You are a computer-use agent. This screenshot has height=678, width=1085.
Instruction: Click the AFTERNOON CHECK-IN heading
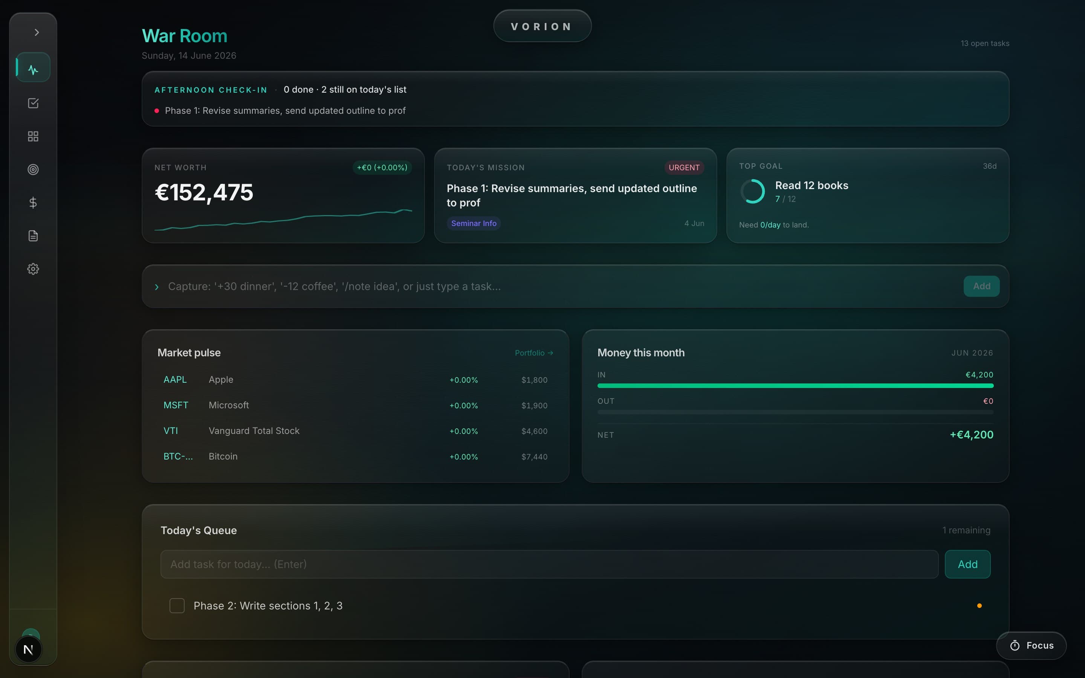click(211, 90)
